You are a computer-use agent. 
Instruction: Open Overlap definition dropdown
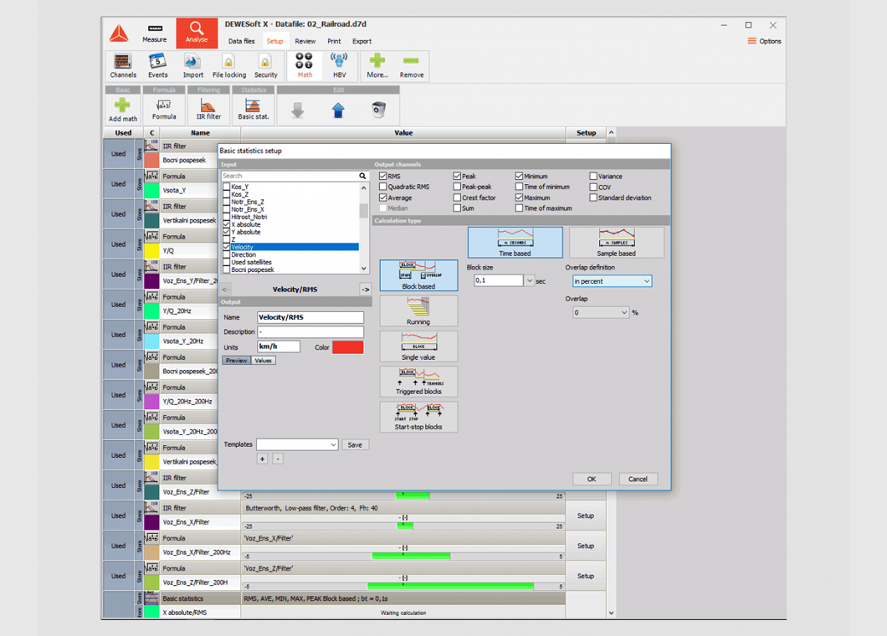612,281
